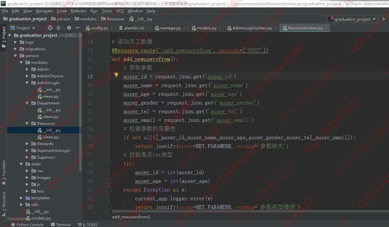The height and width of the screenshot is (227, 389).
Task: Open the Navigate menu
Action: (x=44, y=11)
